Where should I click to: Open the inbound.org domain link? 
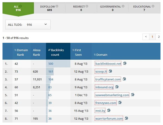[104, 87]
